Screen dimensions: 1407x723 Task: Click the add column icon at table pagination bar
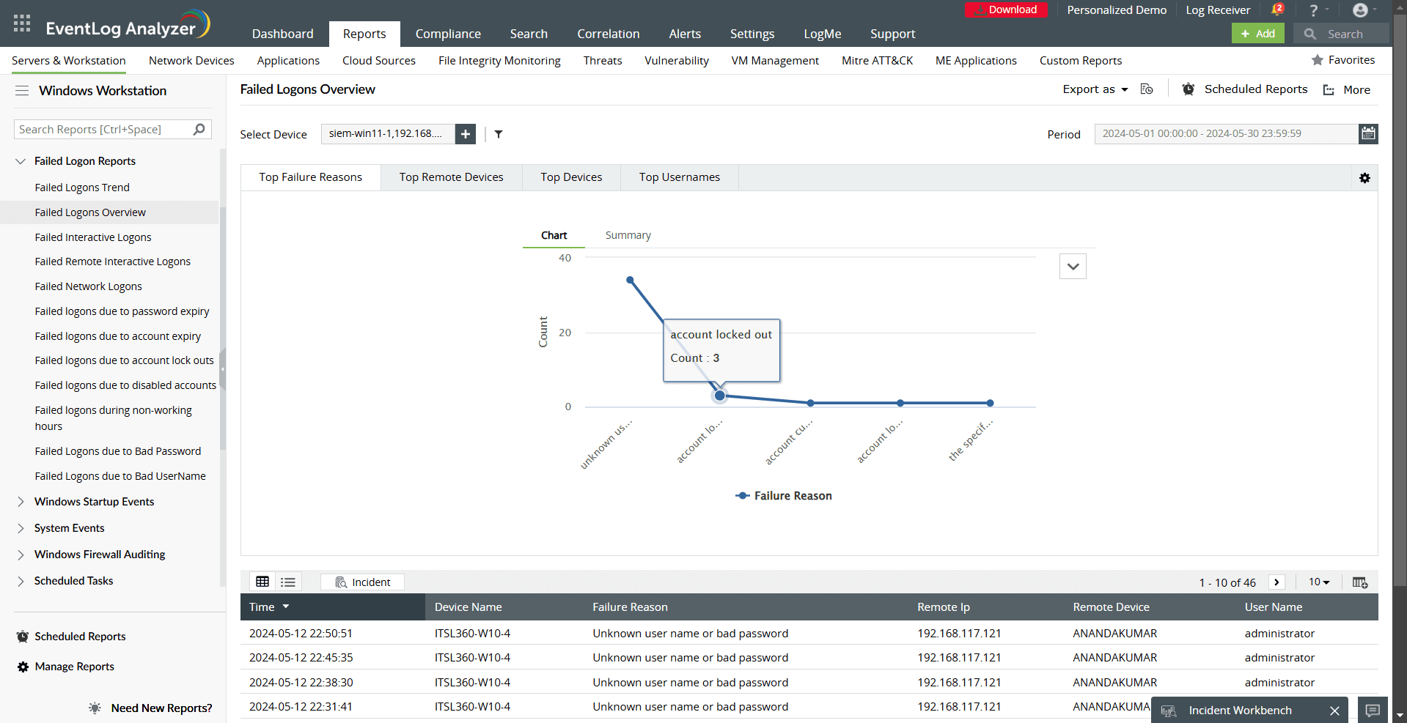point(1360,582)
